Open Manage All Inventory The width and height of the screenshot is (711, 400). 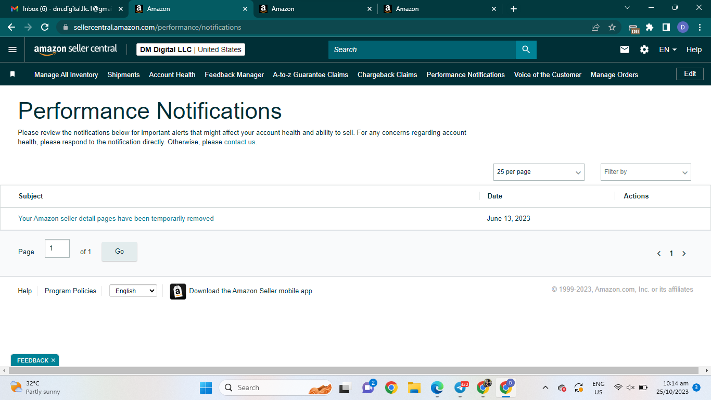[66, 74]
